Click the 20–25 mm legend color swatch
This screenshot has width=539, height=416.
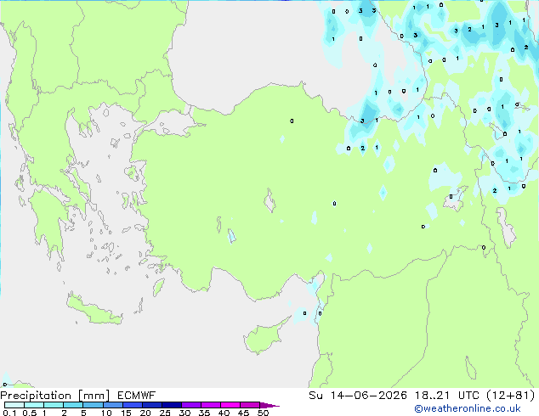tap(151, 405)
